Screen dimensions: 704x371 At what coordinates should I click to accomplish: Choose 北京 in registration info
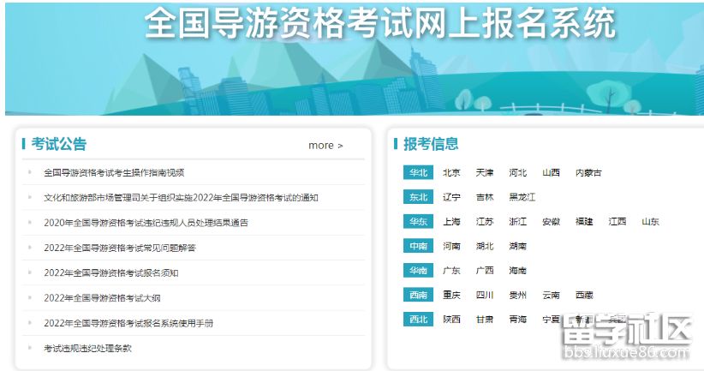coord(451,172)
